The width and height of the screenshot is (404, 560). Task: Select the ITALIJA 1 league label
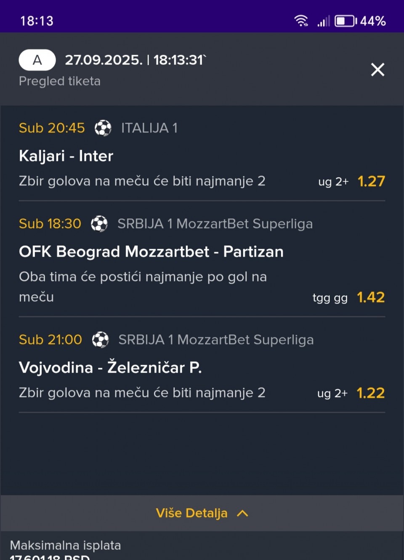coord(149,128)
